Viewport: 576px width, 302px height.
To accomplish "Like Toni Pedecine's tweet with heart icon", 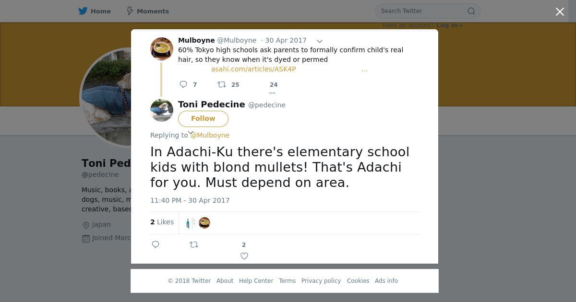I will (x=244, y=256).
